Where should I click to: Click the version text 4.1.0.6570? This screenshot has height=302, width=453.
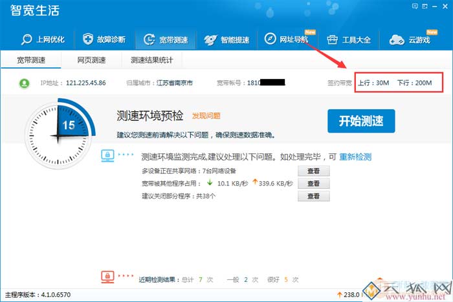tap(56, 295)
